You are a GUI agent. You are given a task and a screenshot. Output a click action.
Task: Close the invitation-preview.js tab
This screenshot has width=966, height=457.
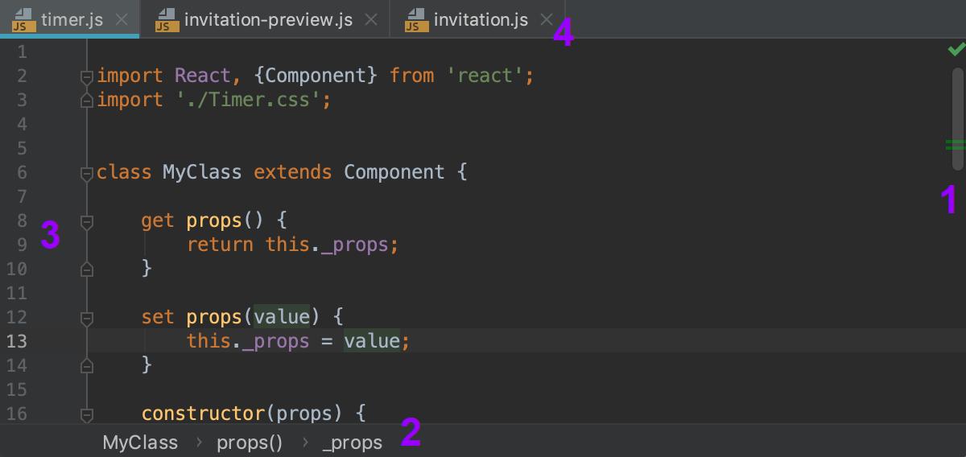[x=371, y=20]
